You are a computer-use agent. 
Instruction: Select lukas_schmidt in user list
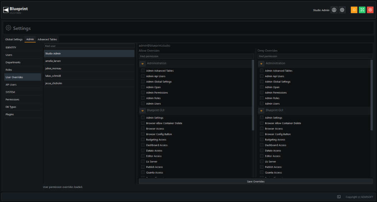tap(89, 76)
